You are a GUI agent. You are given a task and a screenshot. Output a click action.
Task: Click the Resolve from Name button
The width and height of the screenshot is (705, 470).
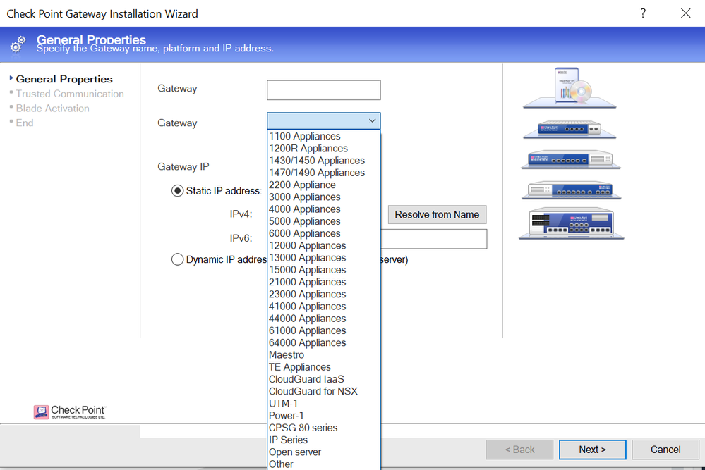(x=437, y=215)
